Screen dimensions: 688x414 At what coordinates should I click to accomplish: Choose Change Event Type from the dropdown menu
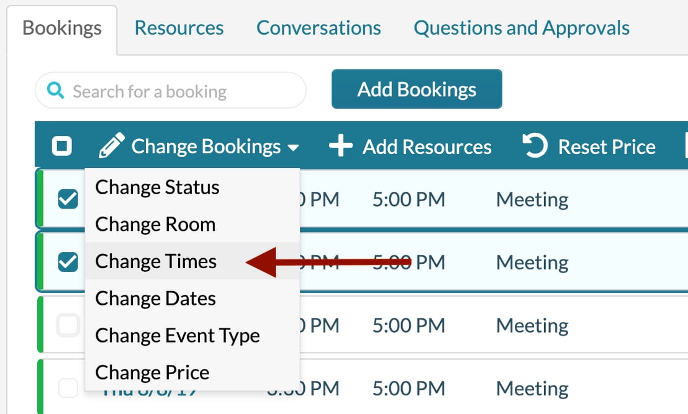pos(177,335)
